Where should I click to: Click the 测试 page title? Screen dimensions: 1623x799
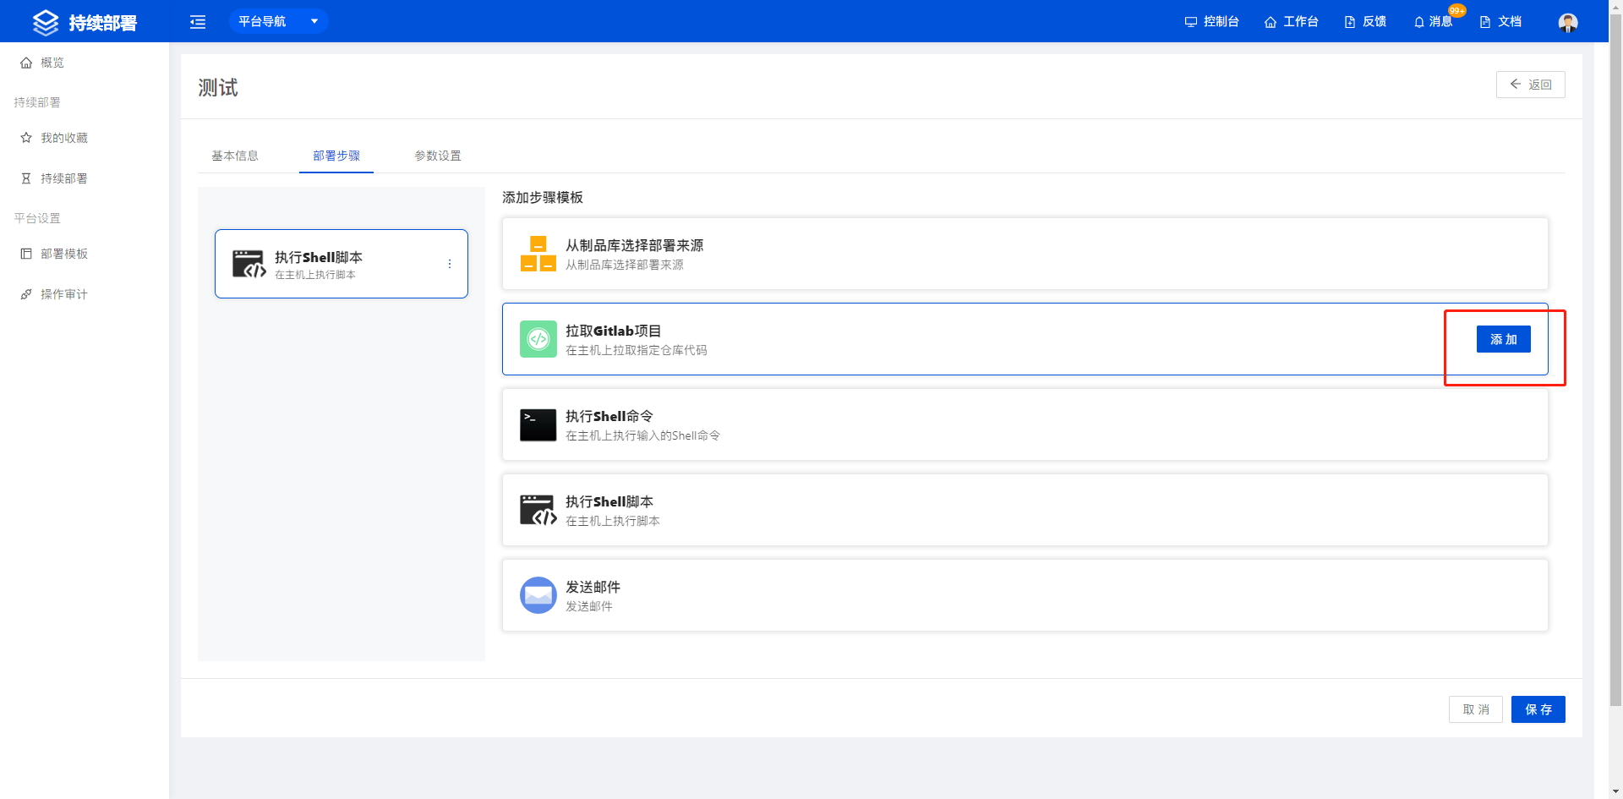point(218,88)
